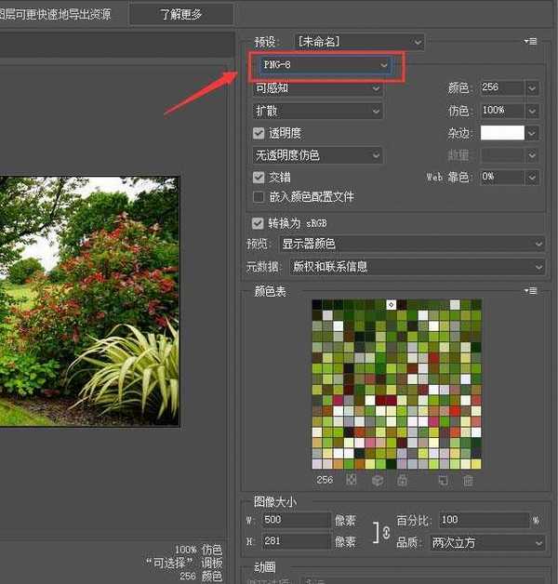Open the PNG-8 file format dropdown

coord(325,65)
